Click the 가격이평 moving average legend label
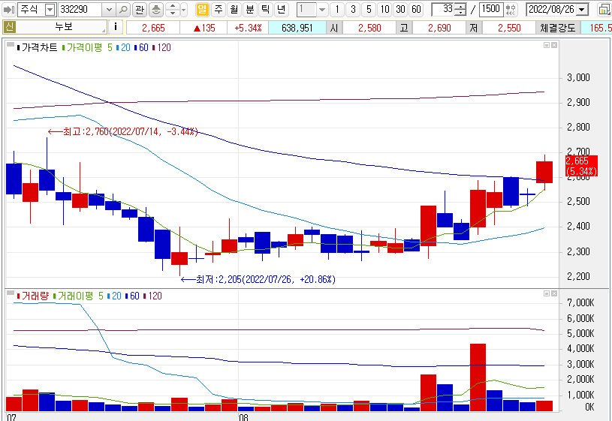 pos(84,47)
